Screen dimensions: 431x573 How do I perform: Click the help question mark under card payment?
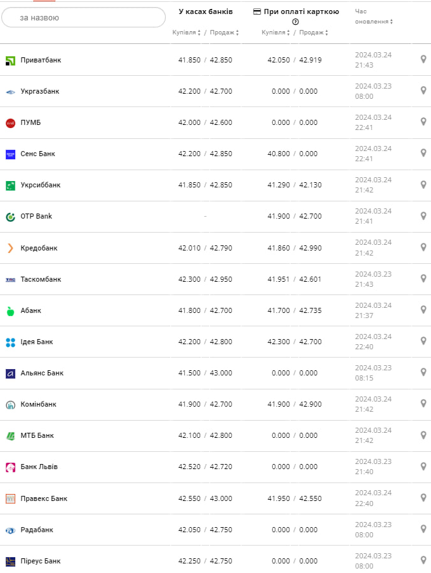[295, 22]
